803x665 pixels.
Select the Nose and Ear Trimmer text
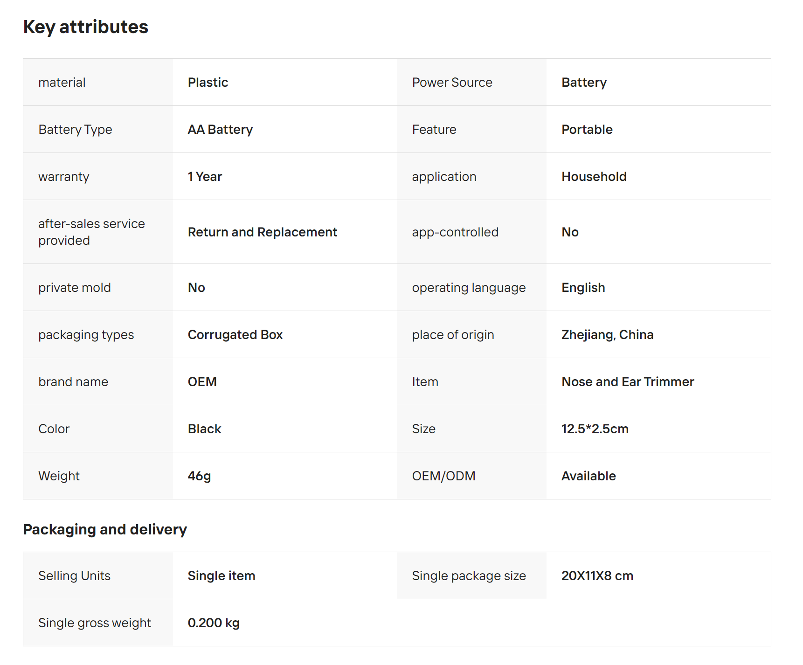(628, 382)
